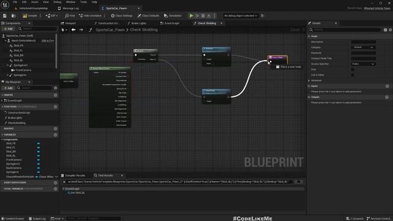Click the Components search field

click(37, 29)
